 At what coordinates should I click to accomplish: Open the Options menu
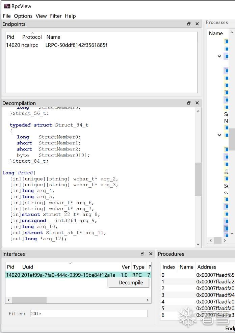coord(23,16)
